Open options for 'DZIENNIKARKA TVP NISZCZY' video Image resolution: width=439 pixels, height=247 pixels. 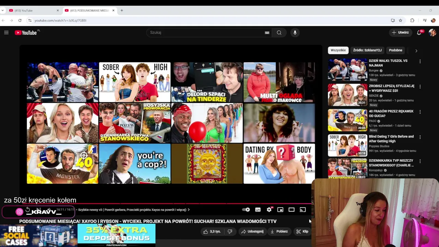click(420, 161)
